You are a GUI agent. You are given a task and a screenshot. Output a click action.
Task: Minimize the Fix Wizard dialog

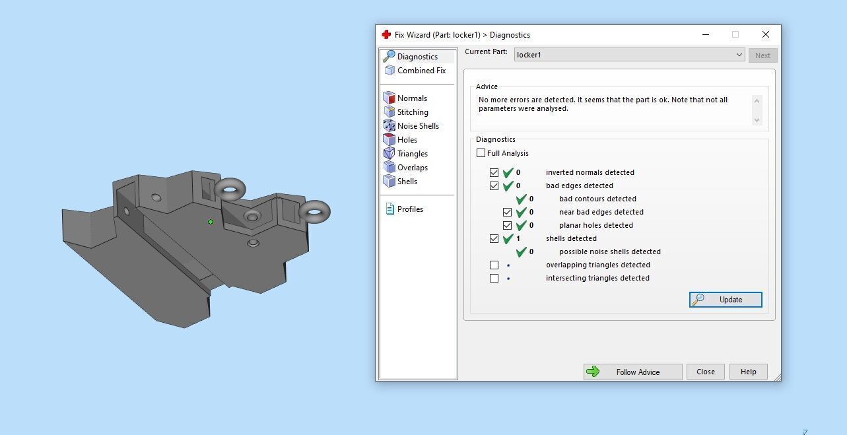[x=706, y=34]
